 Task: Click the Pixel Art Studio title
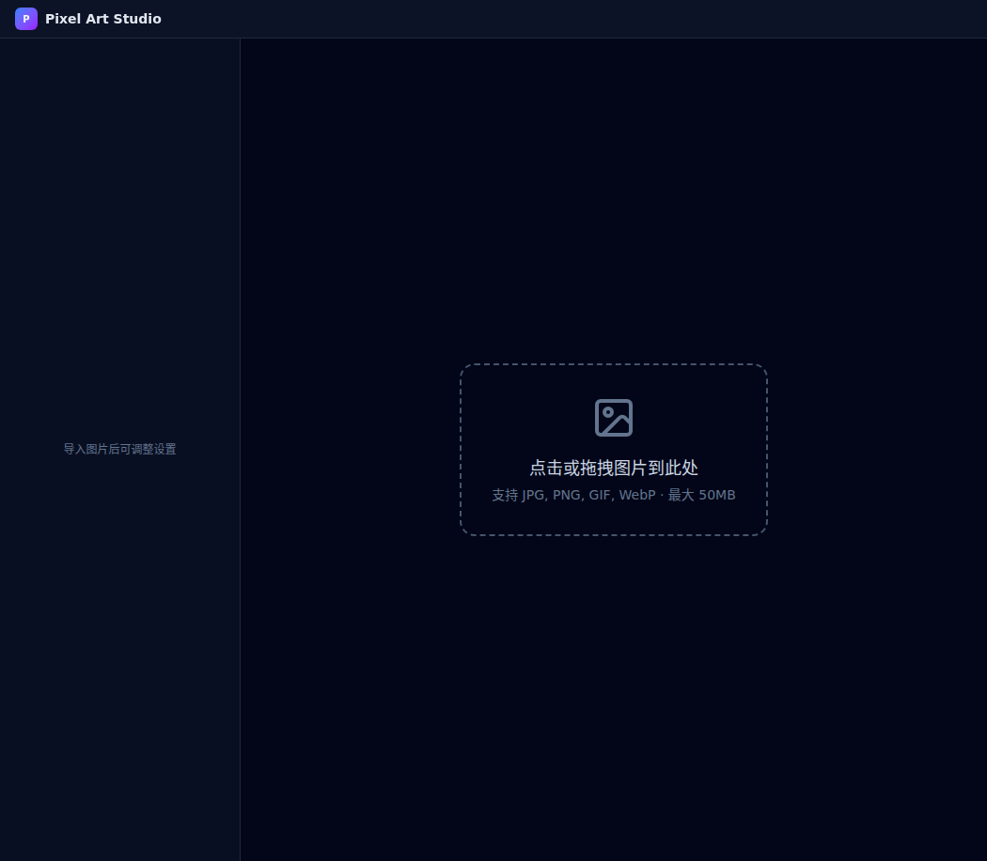(x=103, y=19)
